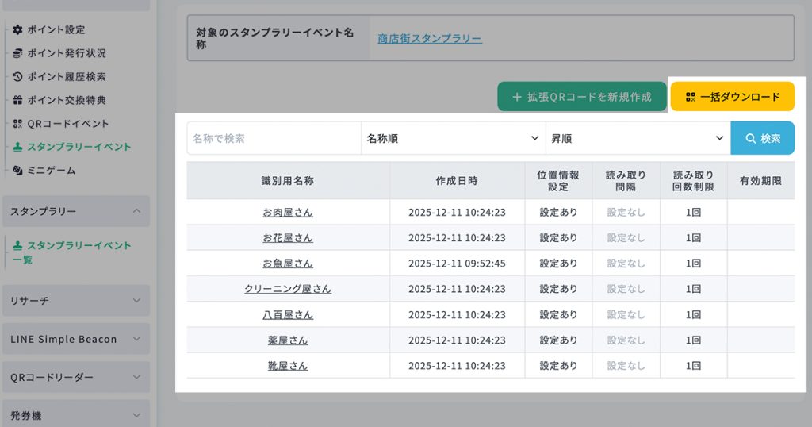This screenshot has width=812, height=427.
Task: Click the history icon beside ポイント履歴検索
Action: coord(18,77)
